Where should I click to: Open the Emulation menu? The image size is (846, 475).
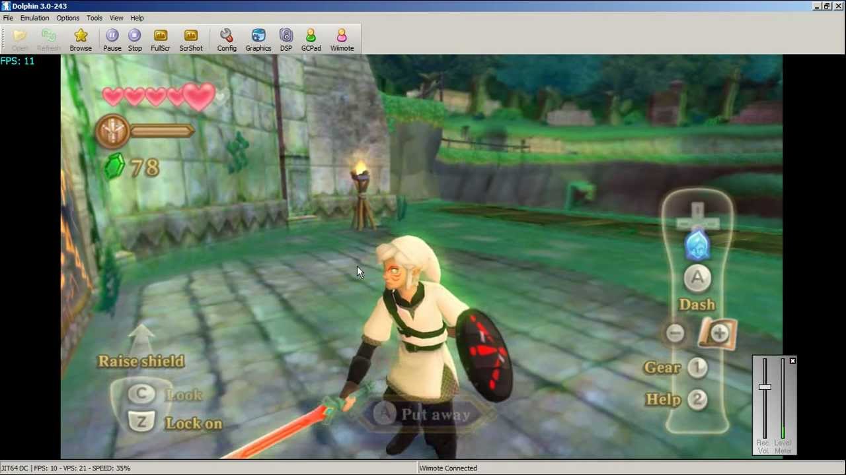[34, 18]
